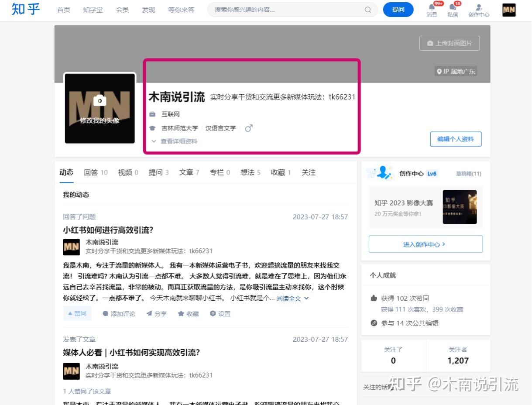
Task: Click the 分享 share icon
Action: tap(149, 313)
